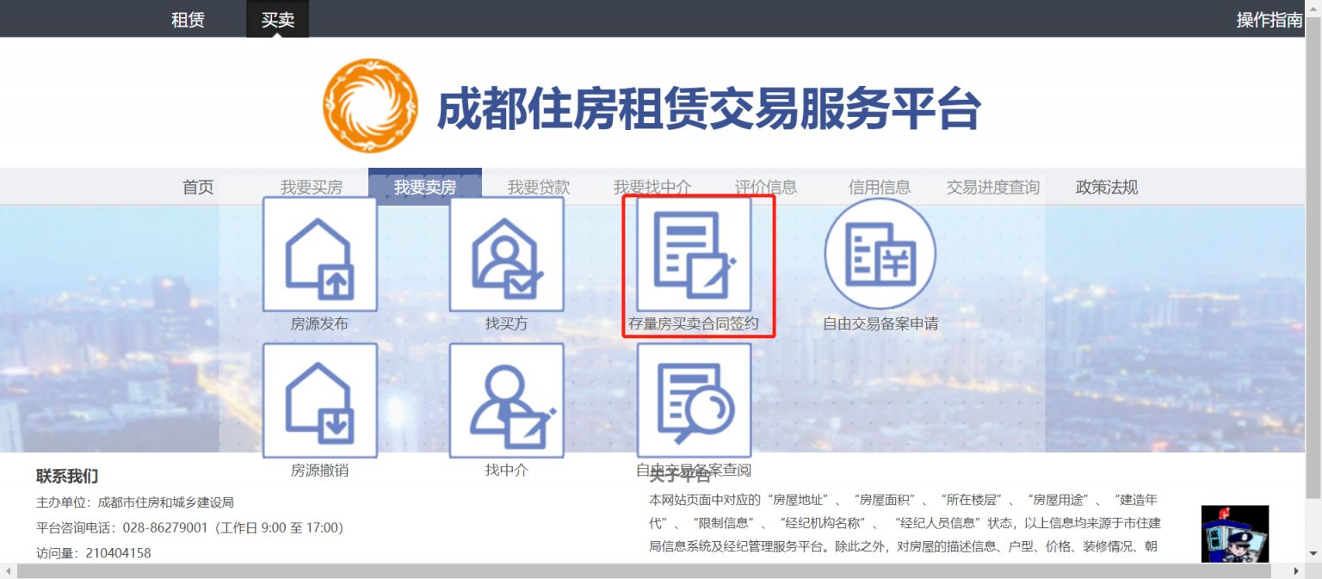Click the page title 成都住房租赁交易服务平台
This screenshot has width=1322, height=579.
point(708,109)
